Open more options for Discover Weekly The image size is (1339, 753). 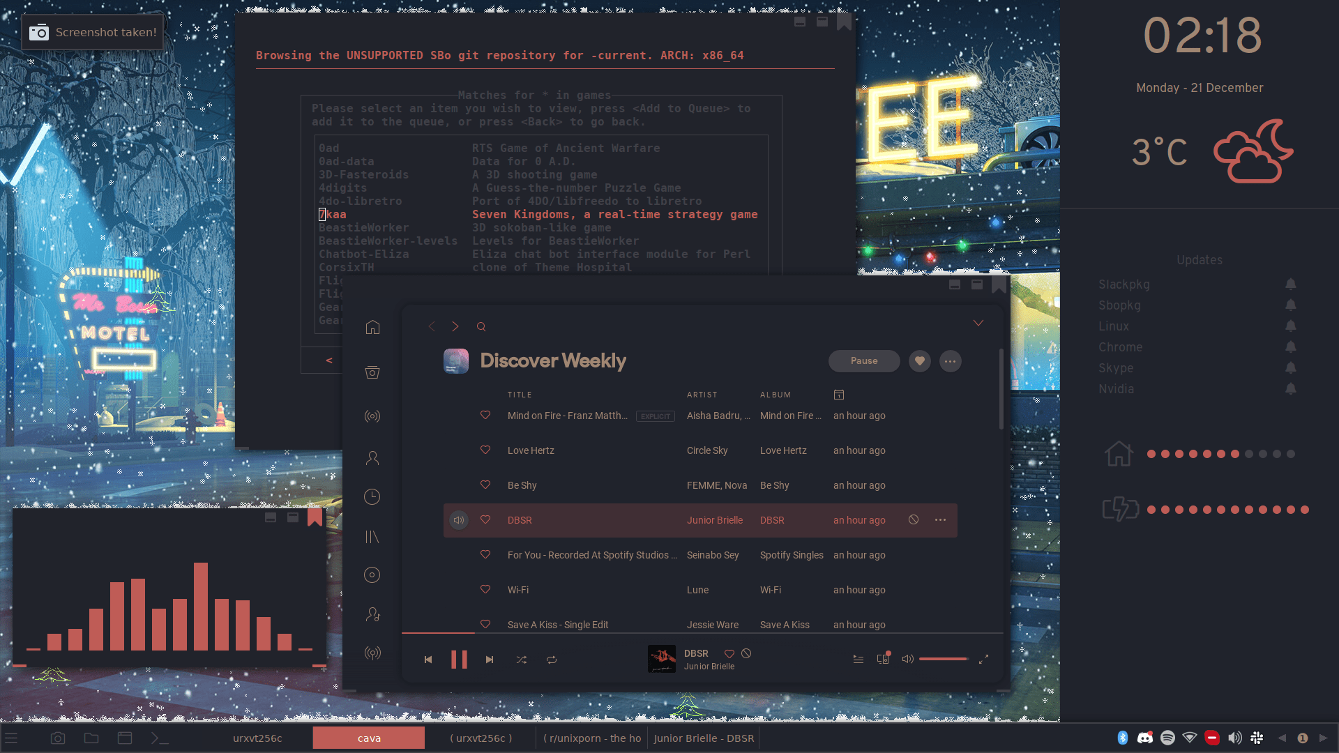(x=950, y=361)
